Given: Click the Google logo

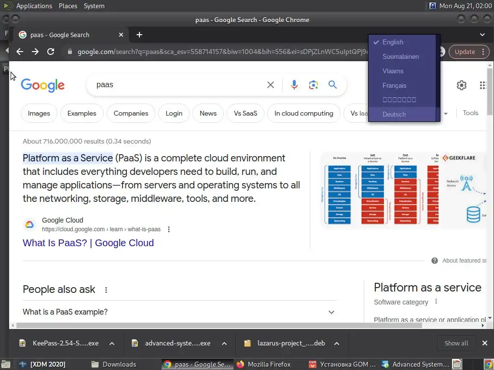Looking at the screenshot, I should (43, 85).
